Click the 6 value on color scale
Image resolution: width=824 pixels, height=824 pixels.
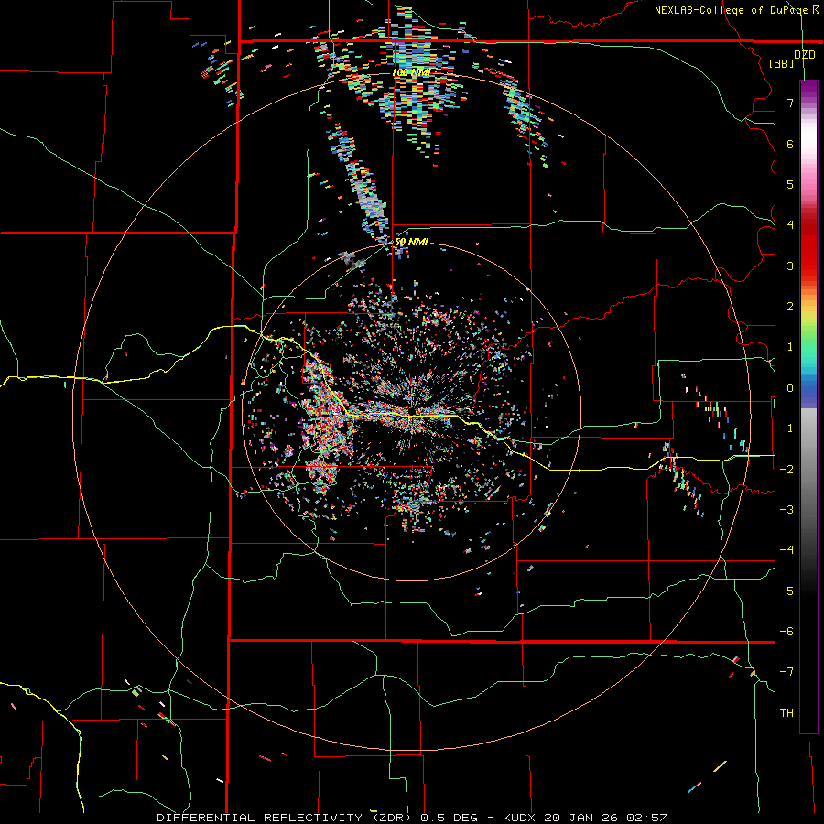790,144
